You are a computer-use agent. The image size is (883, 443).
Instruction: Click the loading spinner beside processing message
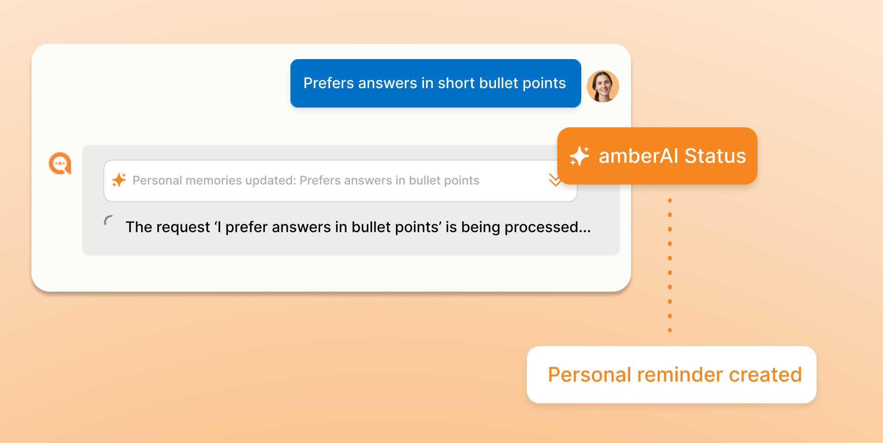point(109,221)
